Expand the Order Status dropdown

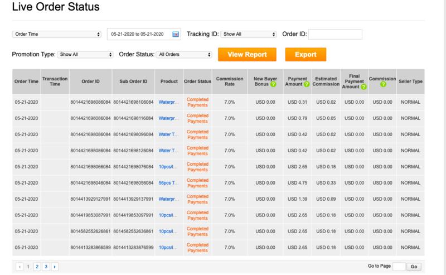[x=184, y=55]
